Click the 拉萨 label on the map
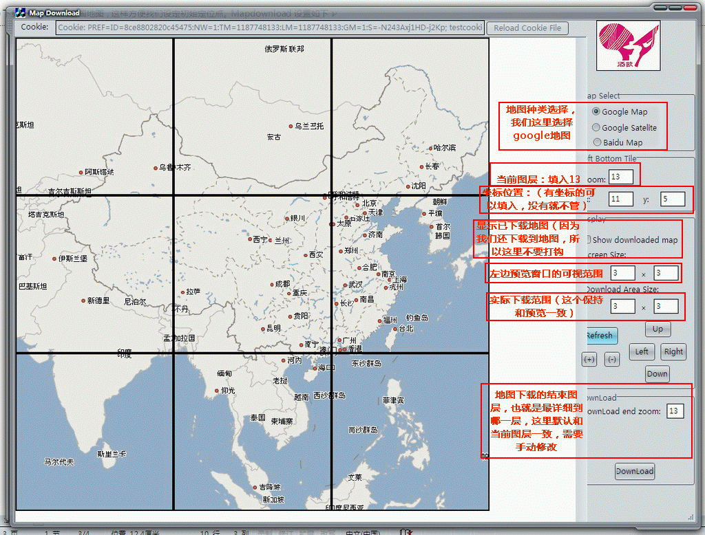705x535 pixels. (193, 292)
